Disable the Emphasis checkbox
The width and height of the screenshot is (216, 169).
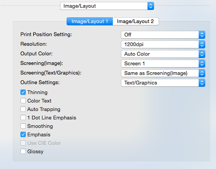[23, 134]
